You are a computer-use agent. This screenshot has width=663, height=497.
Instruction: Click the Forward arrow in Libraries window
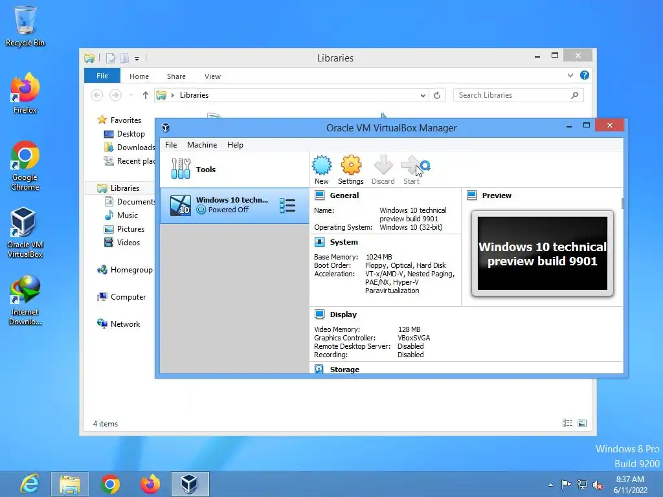pos(115,96)
